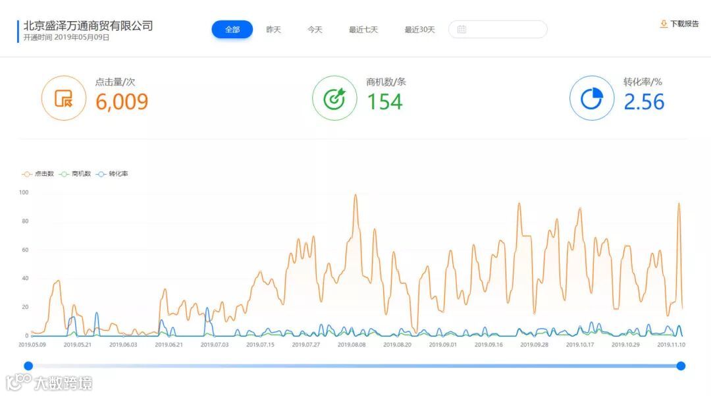Grab the left handle of range slider

28,366
